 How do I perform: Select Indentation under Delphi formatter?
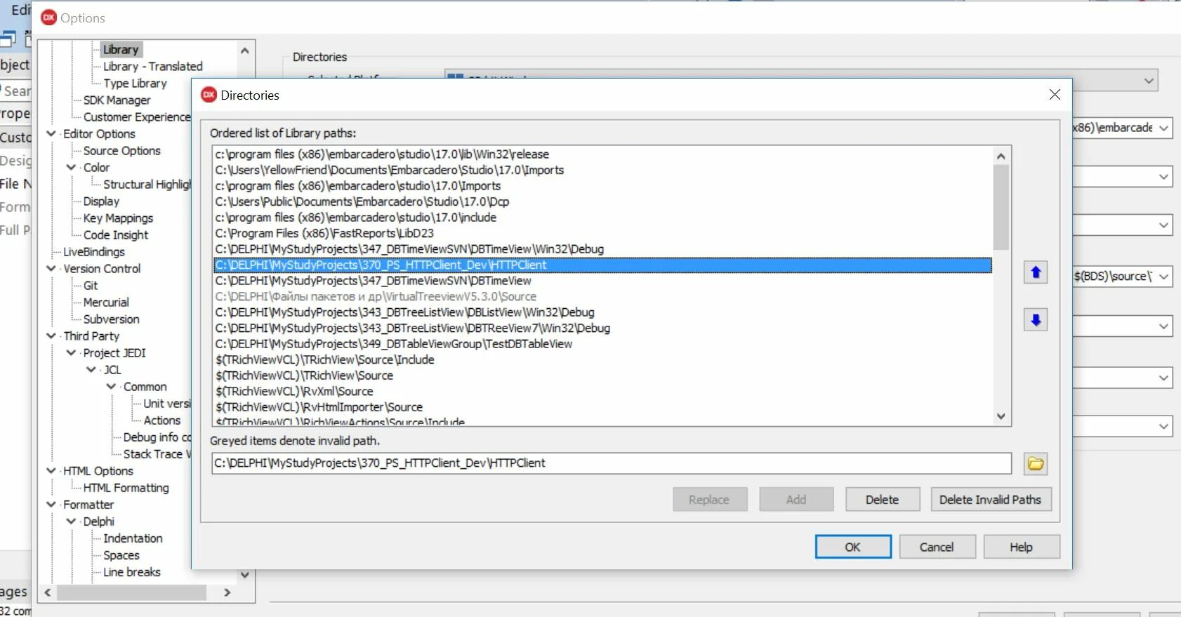click(x=133, y=538)
